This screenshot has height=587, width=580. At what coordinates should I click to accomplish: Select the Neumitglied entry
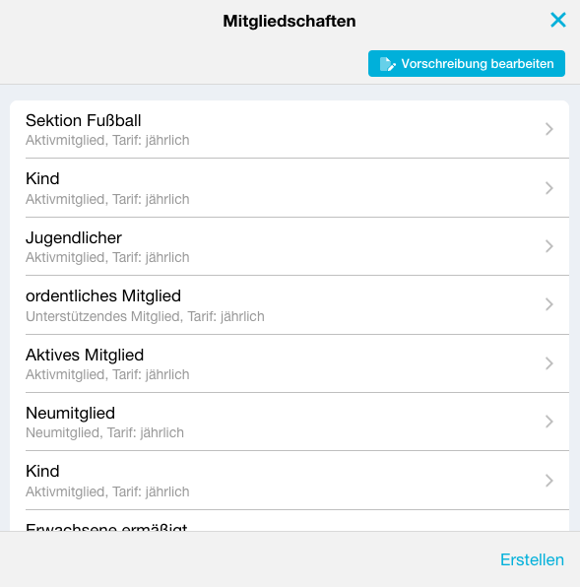click(x=290, y=422)
